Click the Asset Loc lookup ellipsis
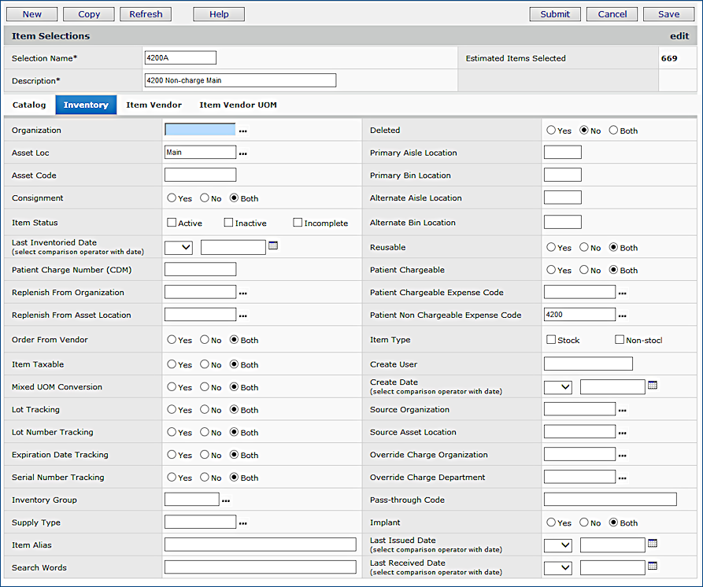The height and width of the screenshot is (587, 703). pos(243,153)
